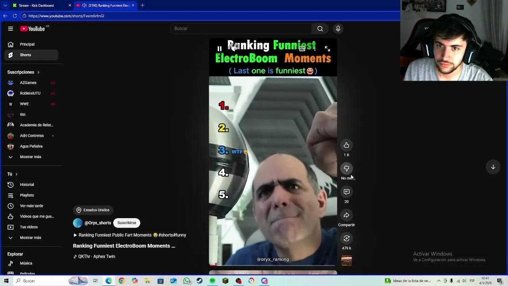Screen dimensions: 508x286
Task: Open Academia de Relat... channel
Action: (x=31, y=125)
